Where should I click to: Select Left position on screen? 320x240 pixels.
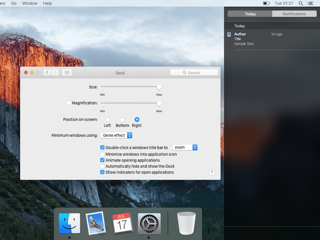[108, 120]
